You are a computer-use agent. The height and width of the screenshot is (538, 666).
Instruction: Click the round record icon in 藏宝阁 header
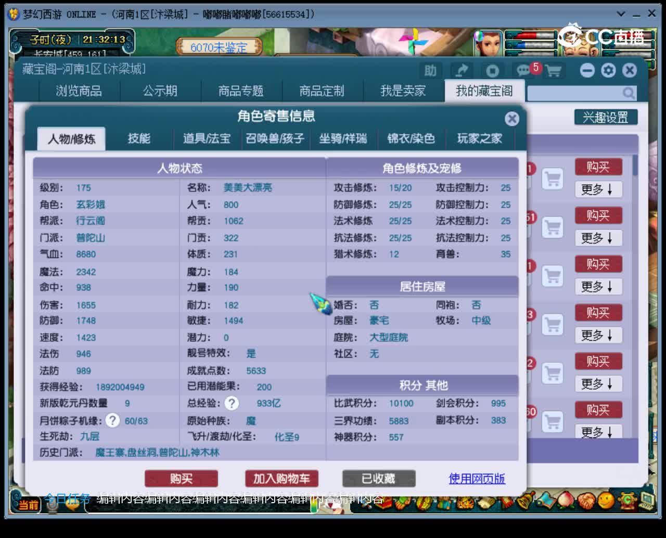(x=492, y=70)
